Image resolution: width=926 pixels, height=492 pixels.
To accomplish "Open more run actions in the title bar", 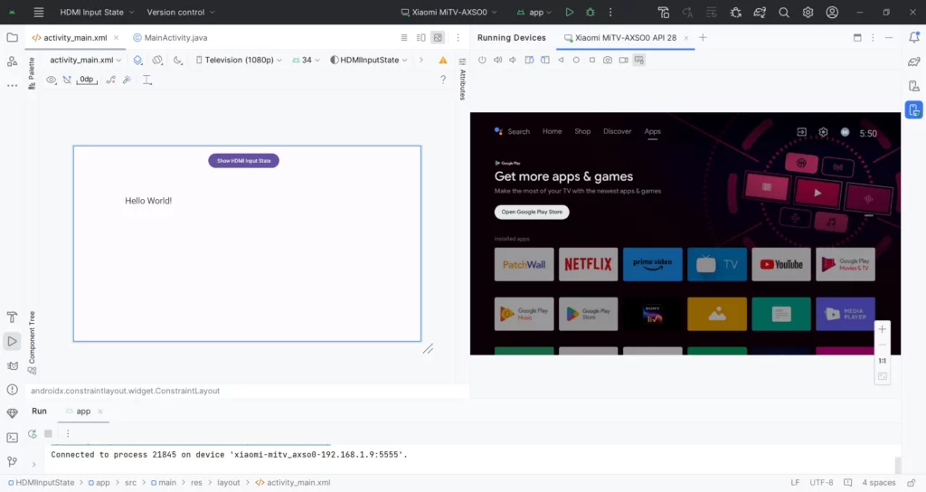I will point(610,12).
